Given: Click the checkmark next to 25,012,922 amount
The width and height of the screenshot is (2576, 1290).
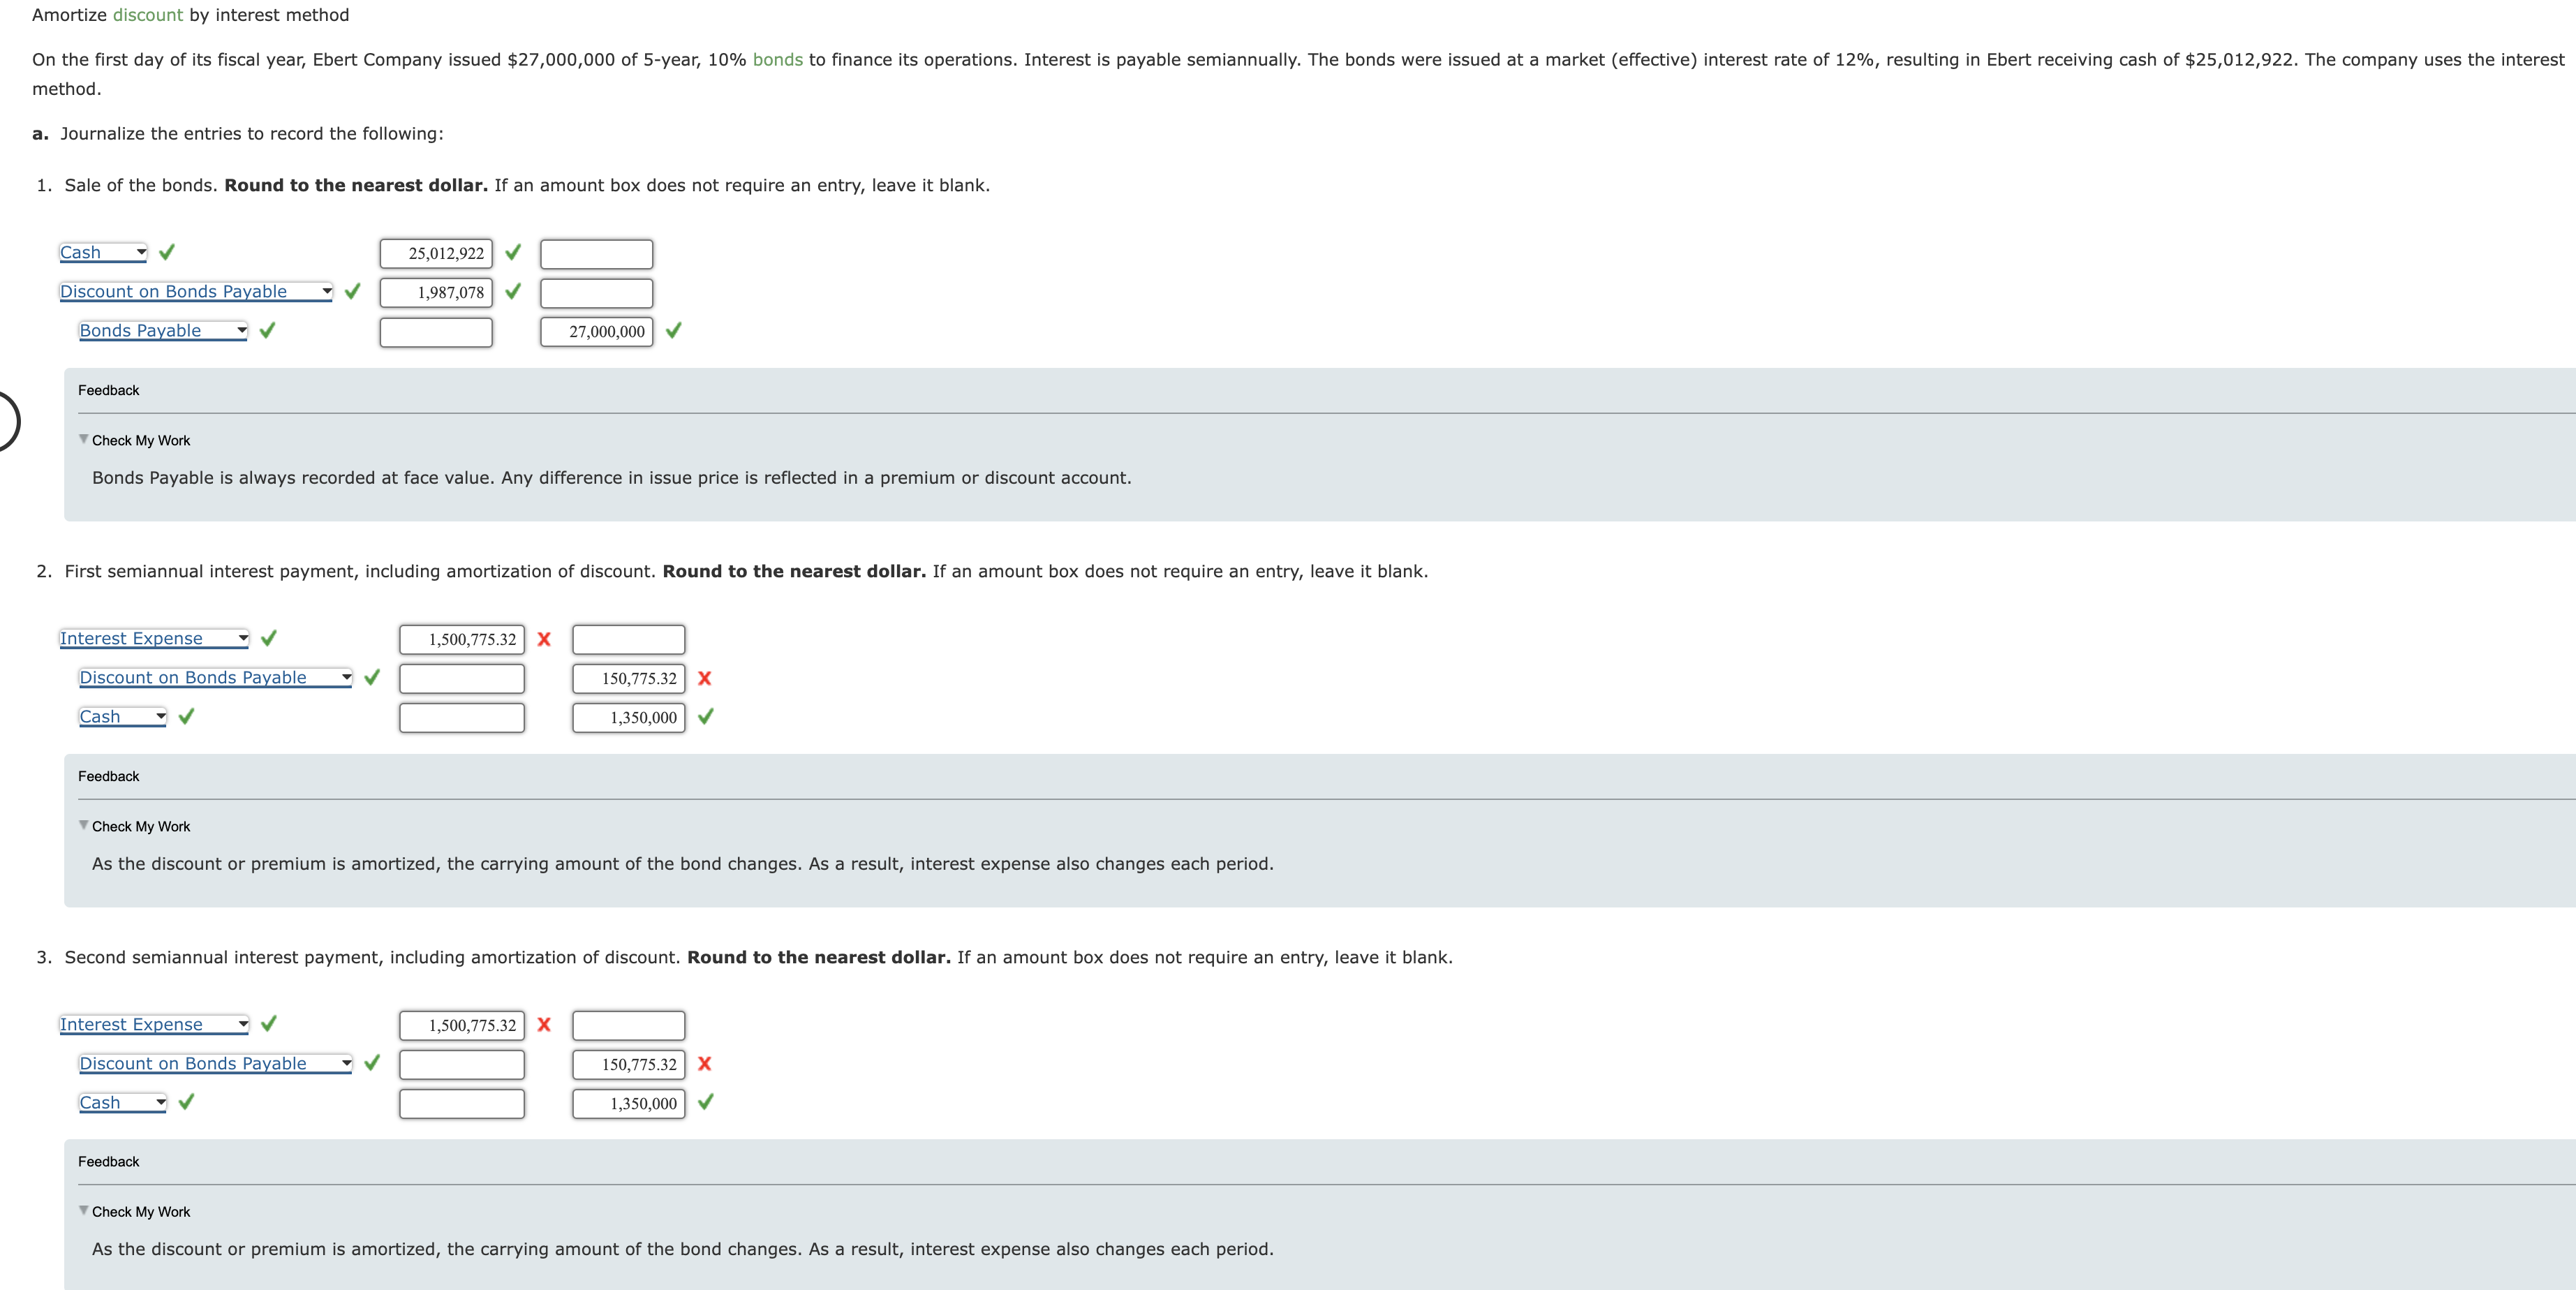Looking at the screenshot, I should (512, 253).
